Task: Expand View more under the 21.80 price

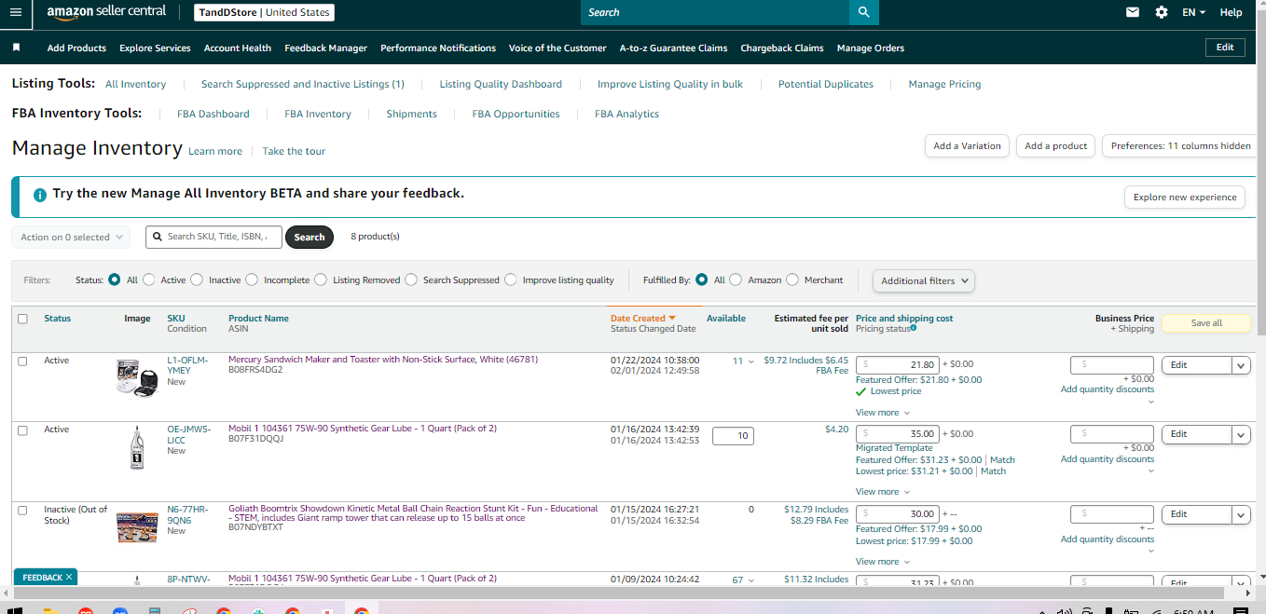Action: [882, 413]
